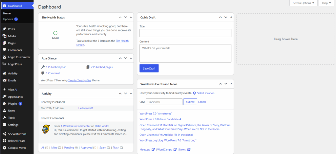The image size is (336, 154).
Task: Collapse the Activity panel
Action: click(x=131, y=94)
